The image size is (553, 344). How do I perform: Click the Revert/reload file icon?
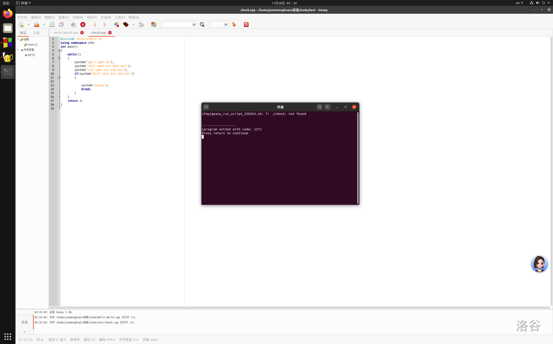tap(74, 25)
